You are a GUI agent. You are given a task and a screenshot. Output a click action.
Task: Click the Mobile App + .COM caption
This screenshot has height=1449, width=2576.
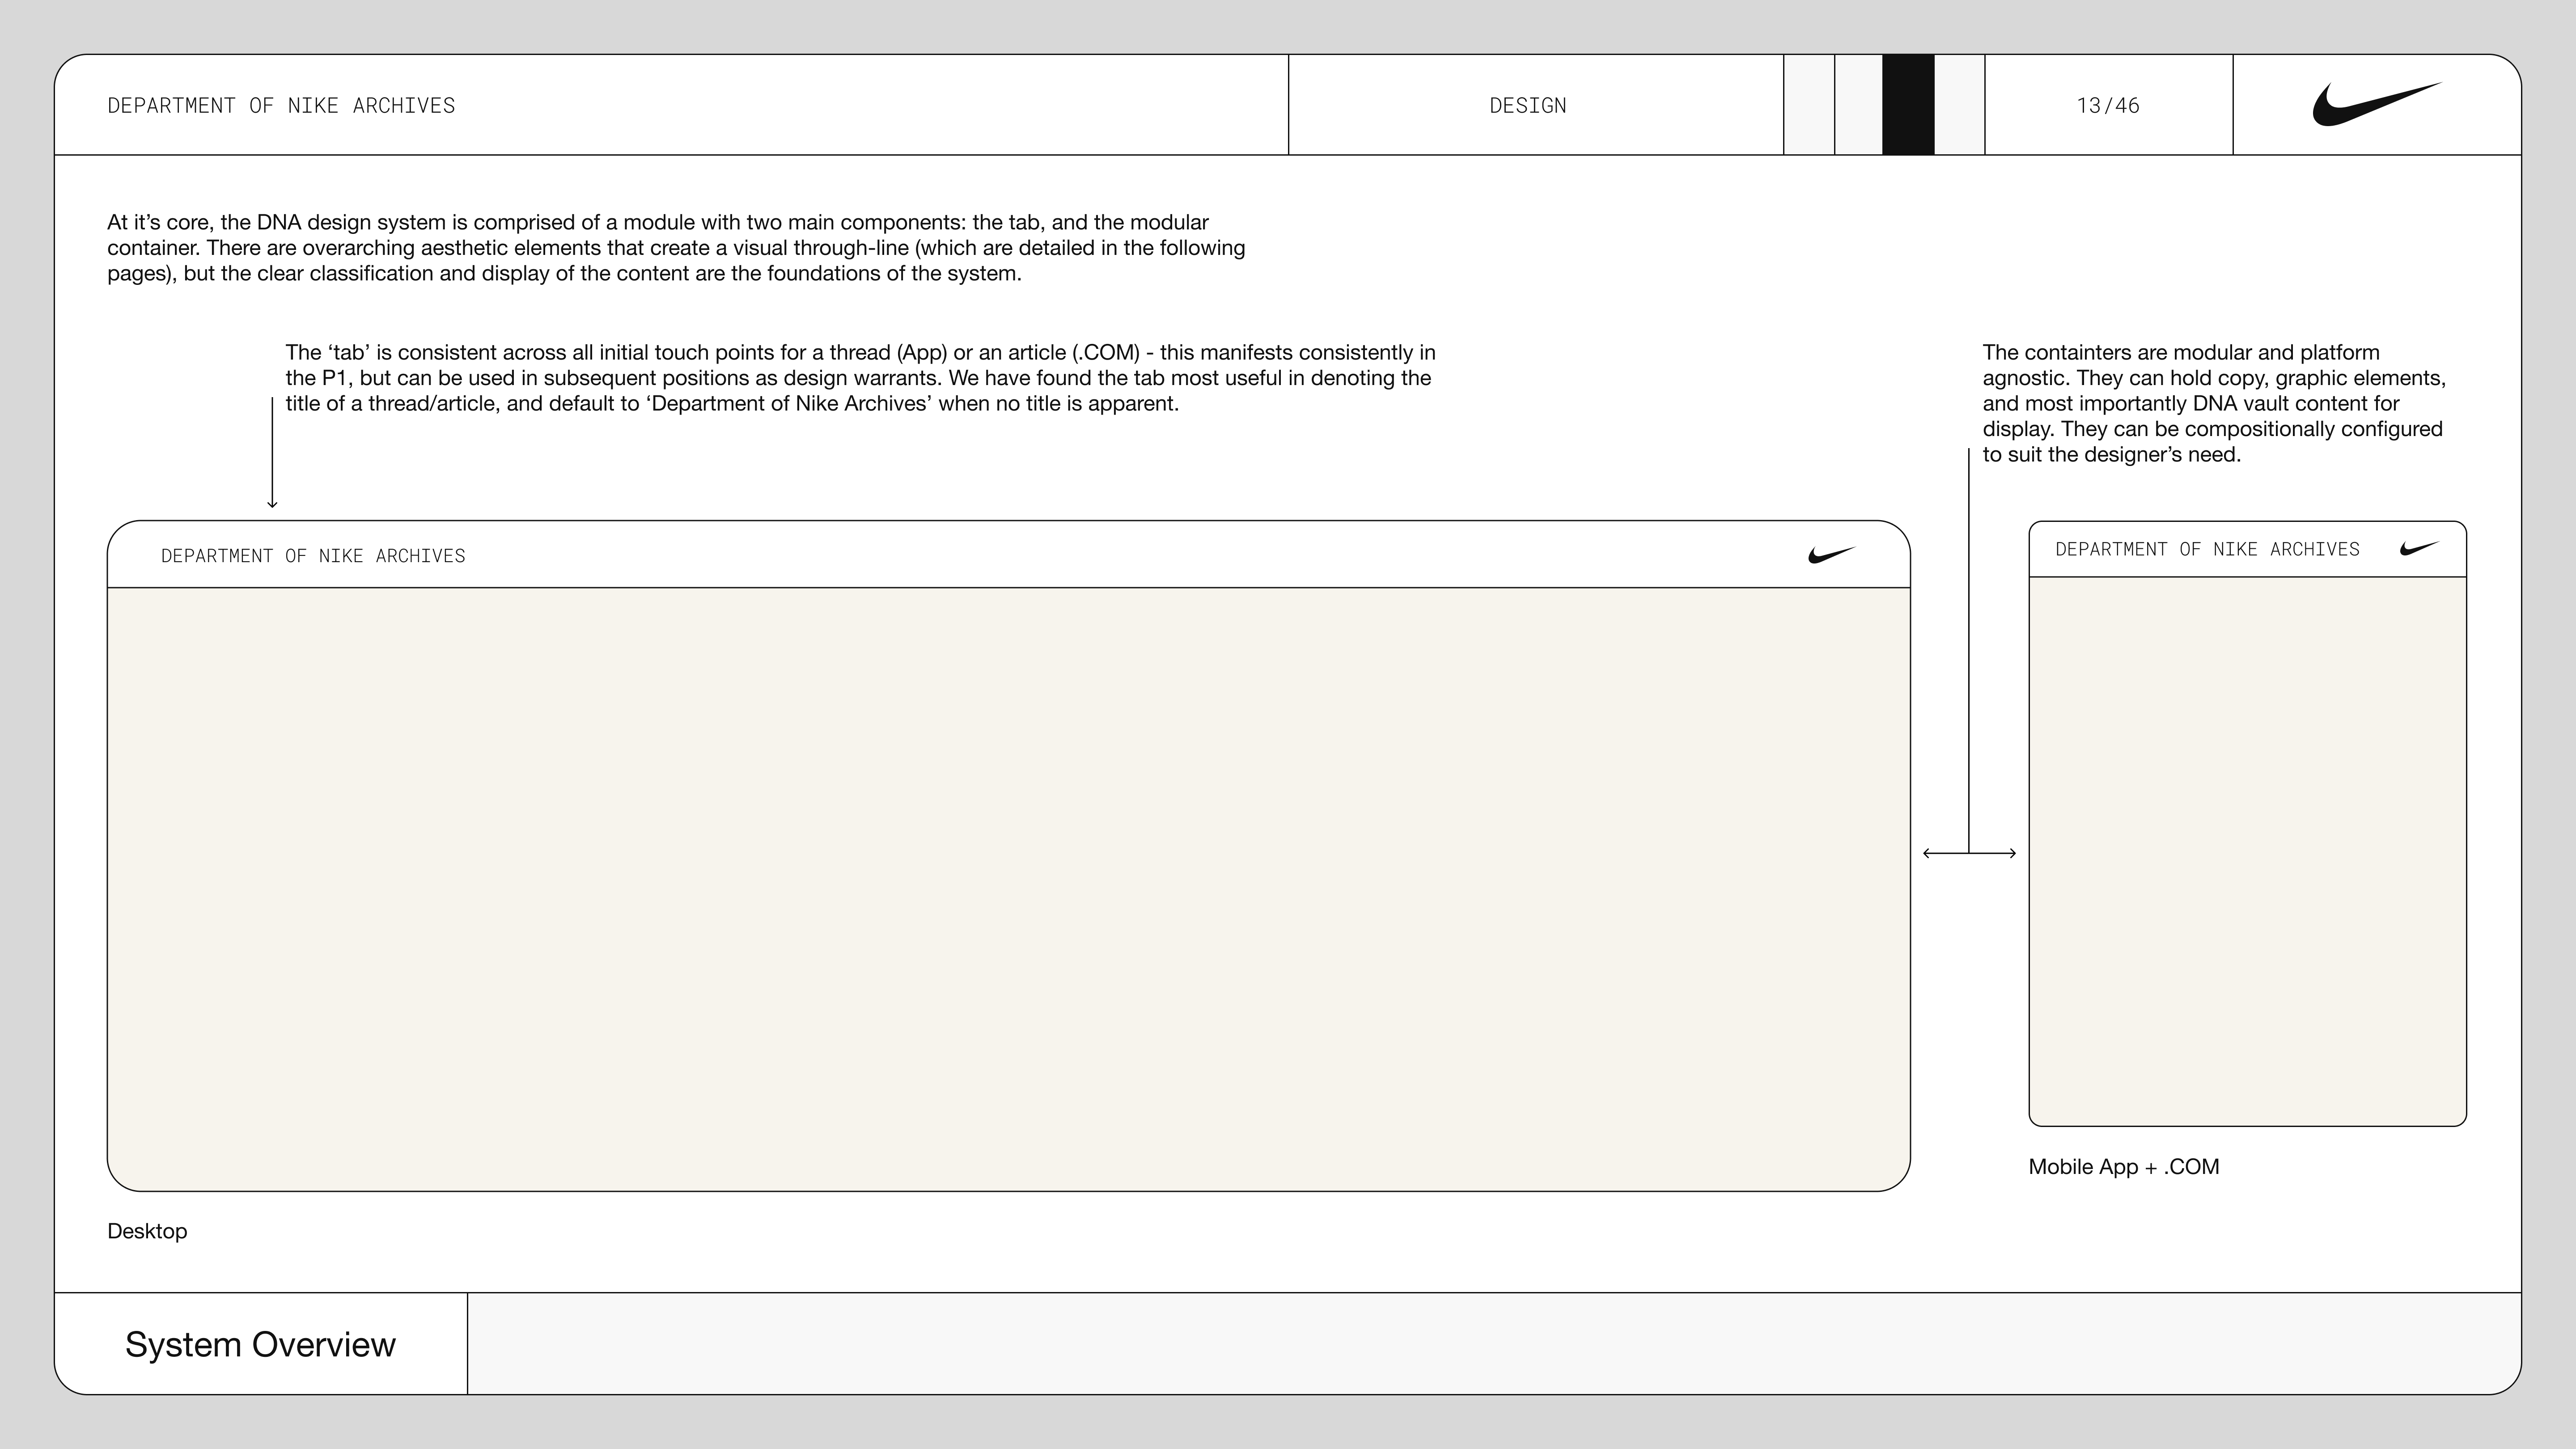(x=2123, y=1167)
